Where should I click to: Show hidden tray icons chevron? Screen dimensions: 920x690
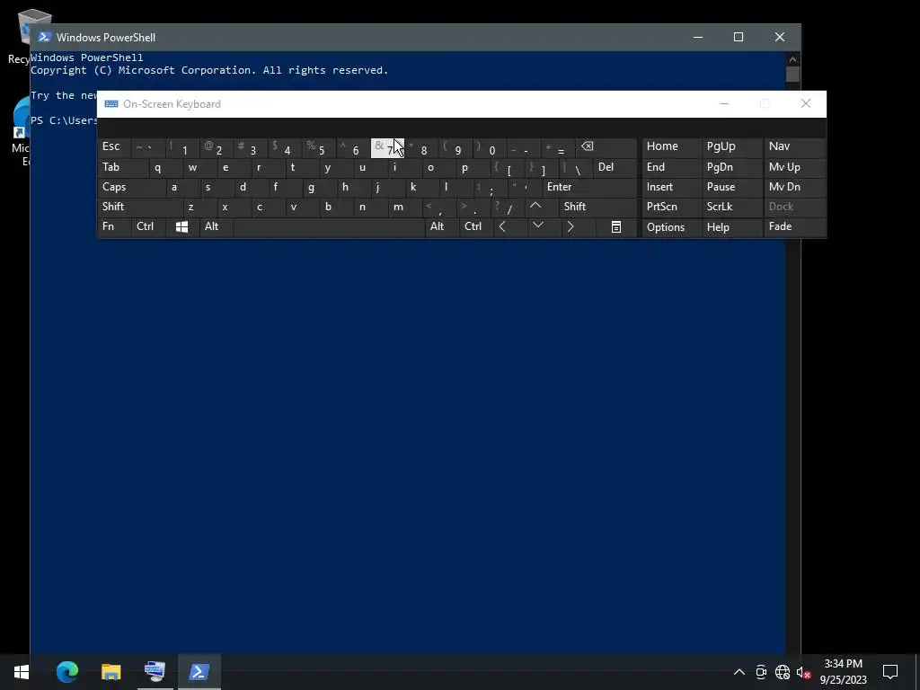[x=739, y=672]
